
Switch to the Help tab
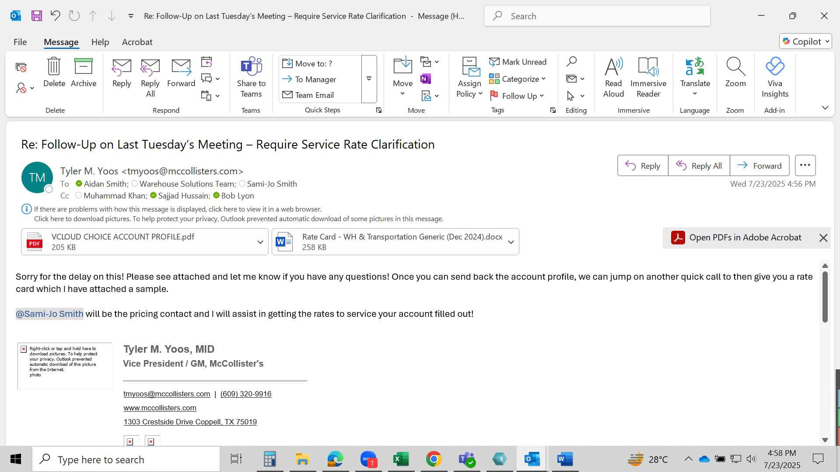click(100, 42)
